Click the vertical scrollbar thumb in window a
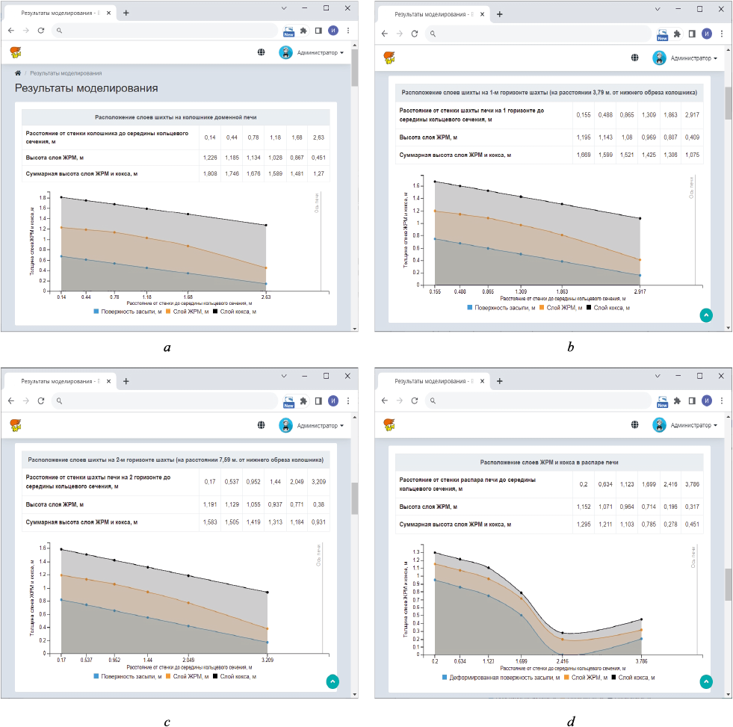 [x=354, y=68]
